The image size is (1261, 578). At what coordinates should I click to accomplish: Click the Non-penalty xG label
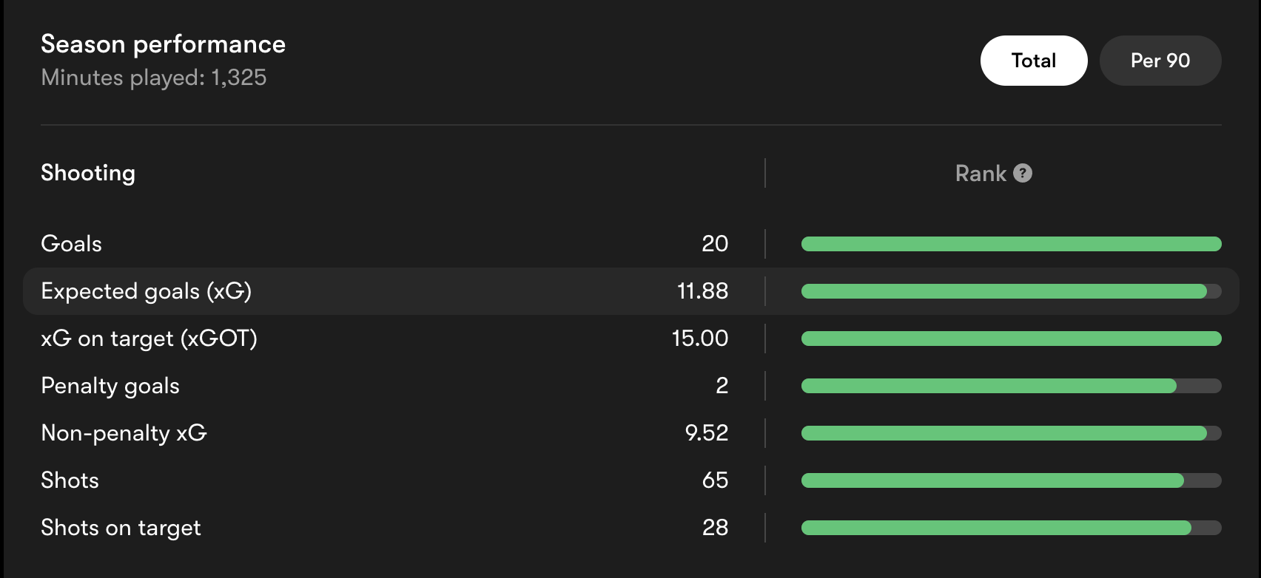(124, 433)
